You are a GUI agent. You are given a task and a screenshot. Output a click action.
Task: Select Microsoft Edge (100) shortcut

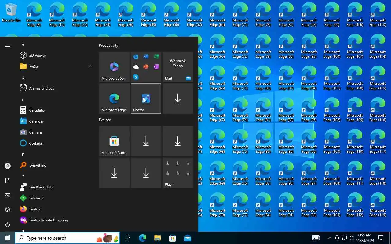point(332,46)
